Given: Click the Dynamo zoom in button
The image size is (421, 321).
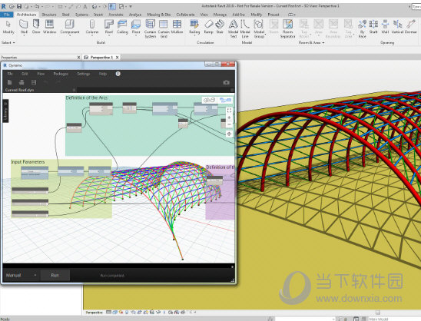Looking at the screenshot, I should [229, 117].
